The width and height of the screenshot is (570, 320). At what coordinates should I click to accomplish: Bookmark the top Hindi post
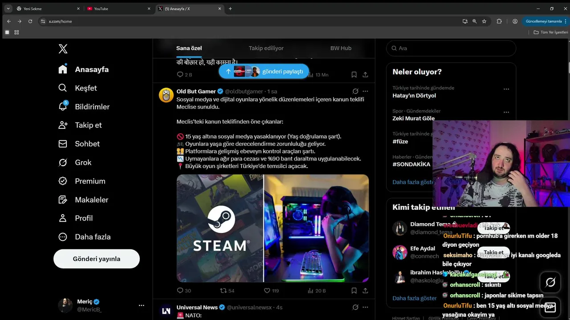point(354,75)
